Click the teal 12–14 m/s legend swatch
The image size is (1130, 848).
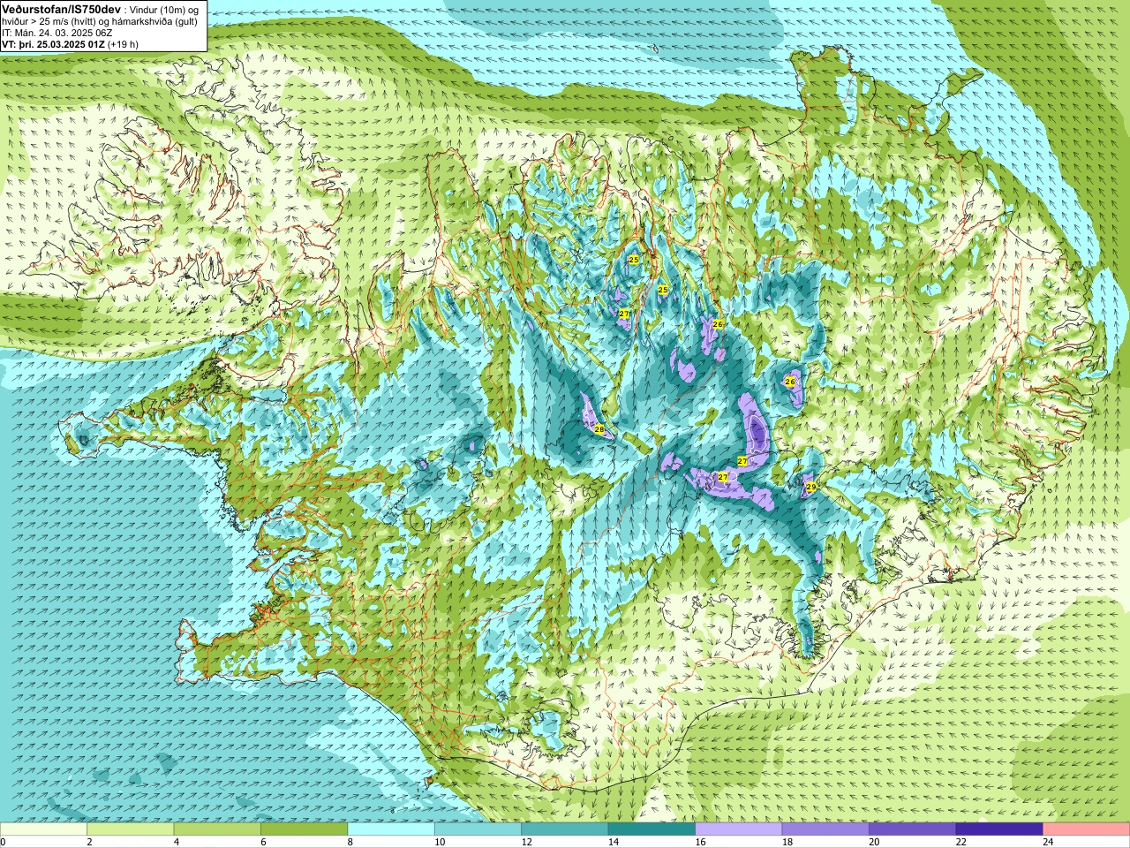(x=565, y=829)
